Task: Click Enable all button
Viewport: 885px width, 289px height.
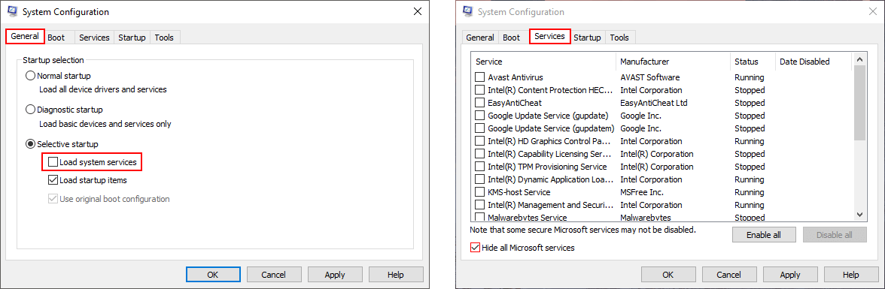Action: (x=765, y=235)
